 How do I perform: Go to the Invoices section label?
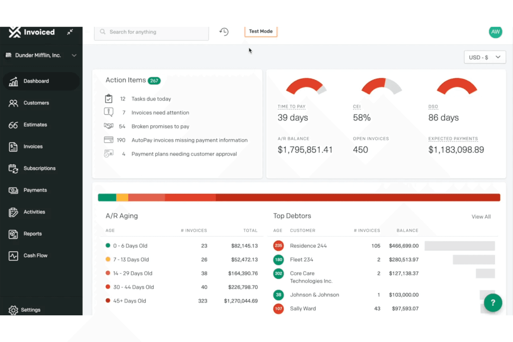tap(33, 147)
